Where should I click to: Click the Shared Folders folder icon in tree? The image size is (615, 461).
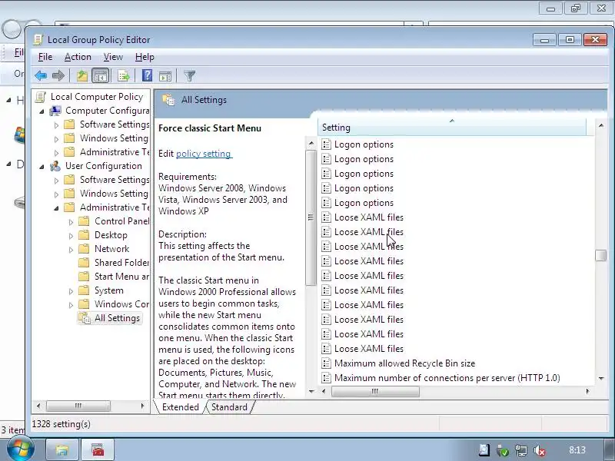pos(84,263)
